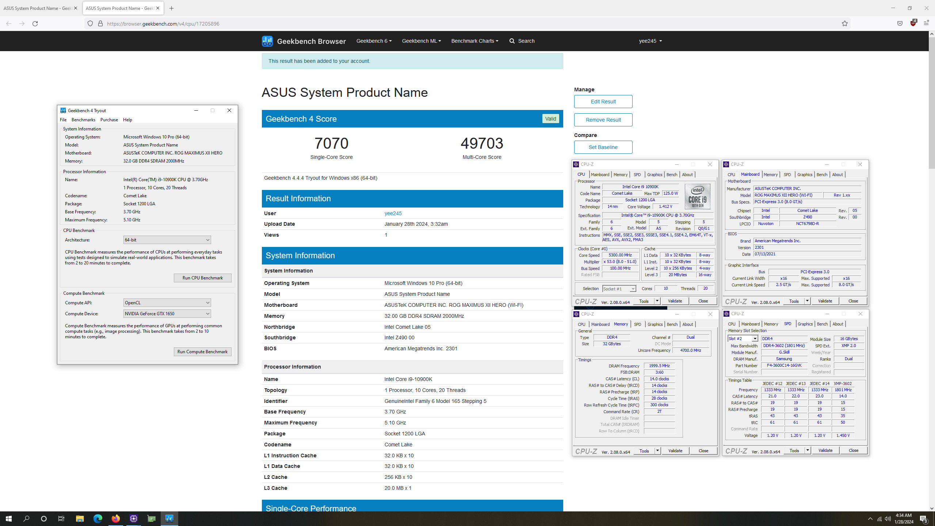Open the Benchmarks menu in Geekbench 4

[83, 120]
